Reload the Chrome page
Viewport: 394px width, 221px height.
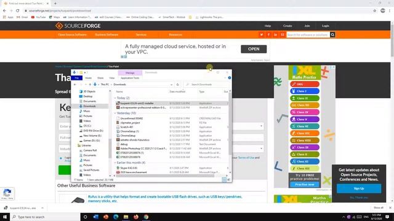18,11
